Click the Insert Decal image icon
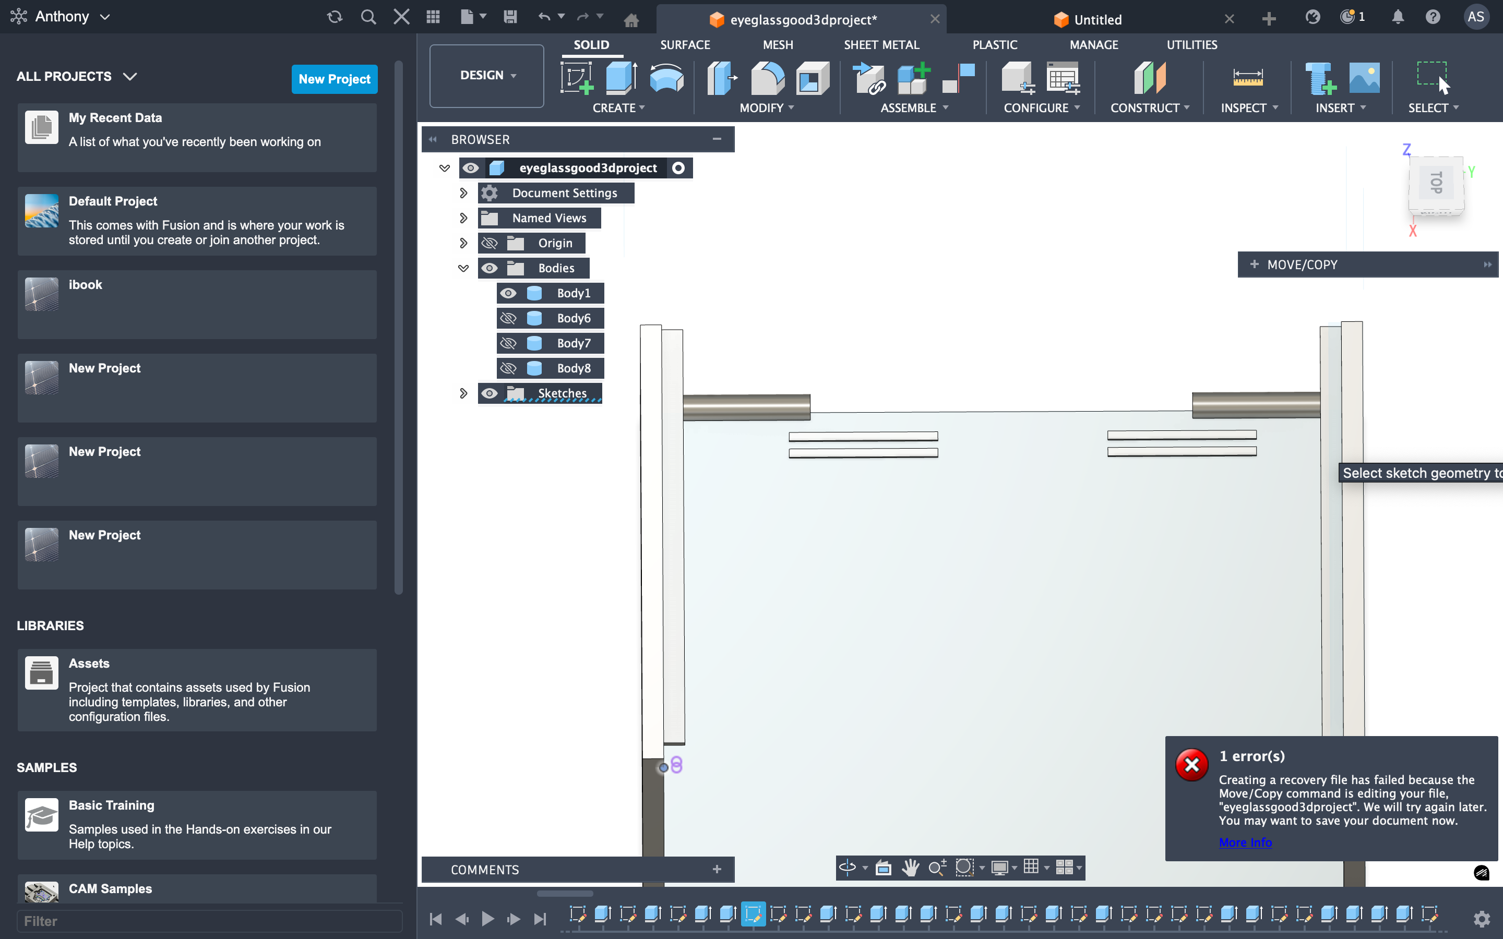 pyautogui.click(x=1364, y=78)
